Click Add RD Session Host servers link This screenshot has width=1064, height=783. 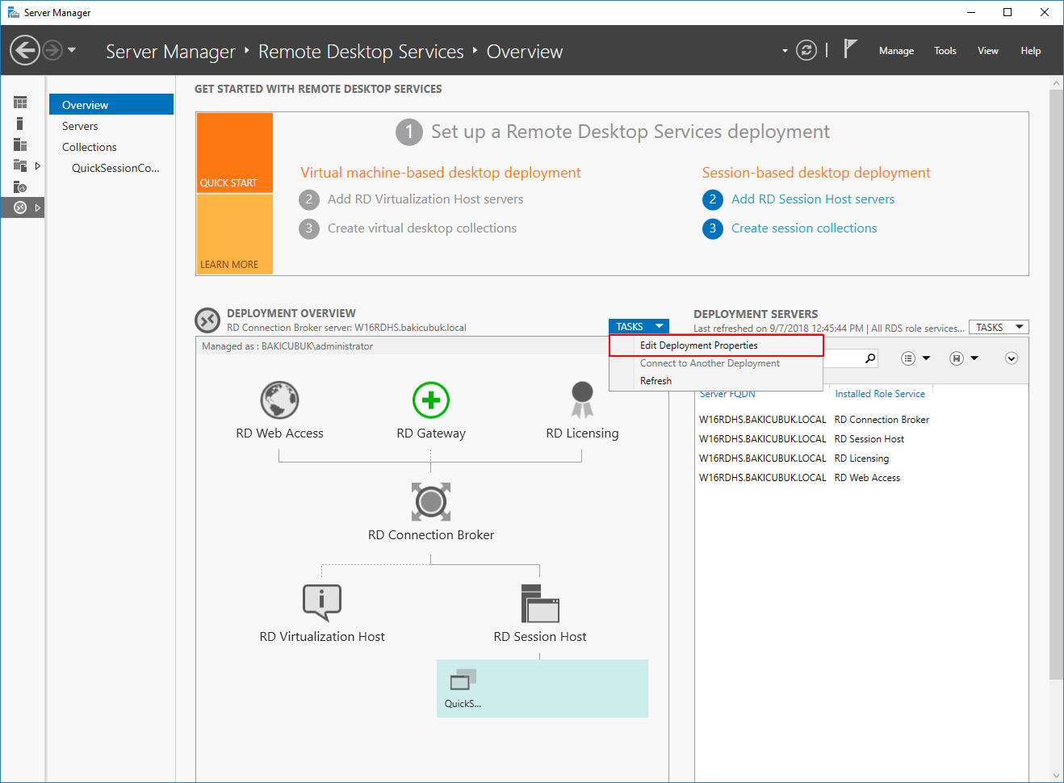pyautogui.click(x=813, y=199)
